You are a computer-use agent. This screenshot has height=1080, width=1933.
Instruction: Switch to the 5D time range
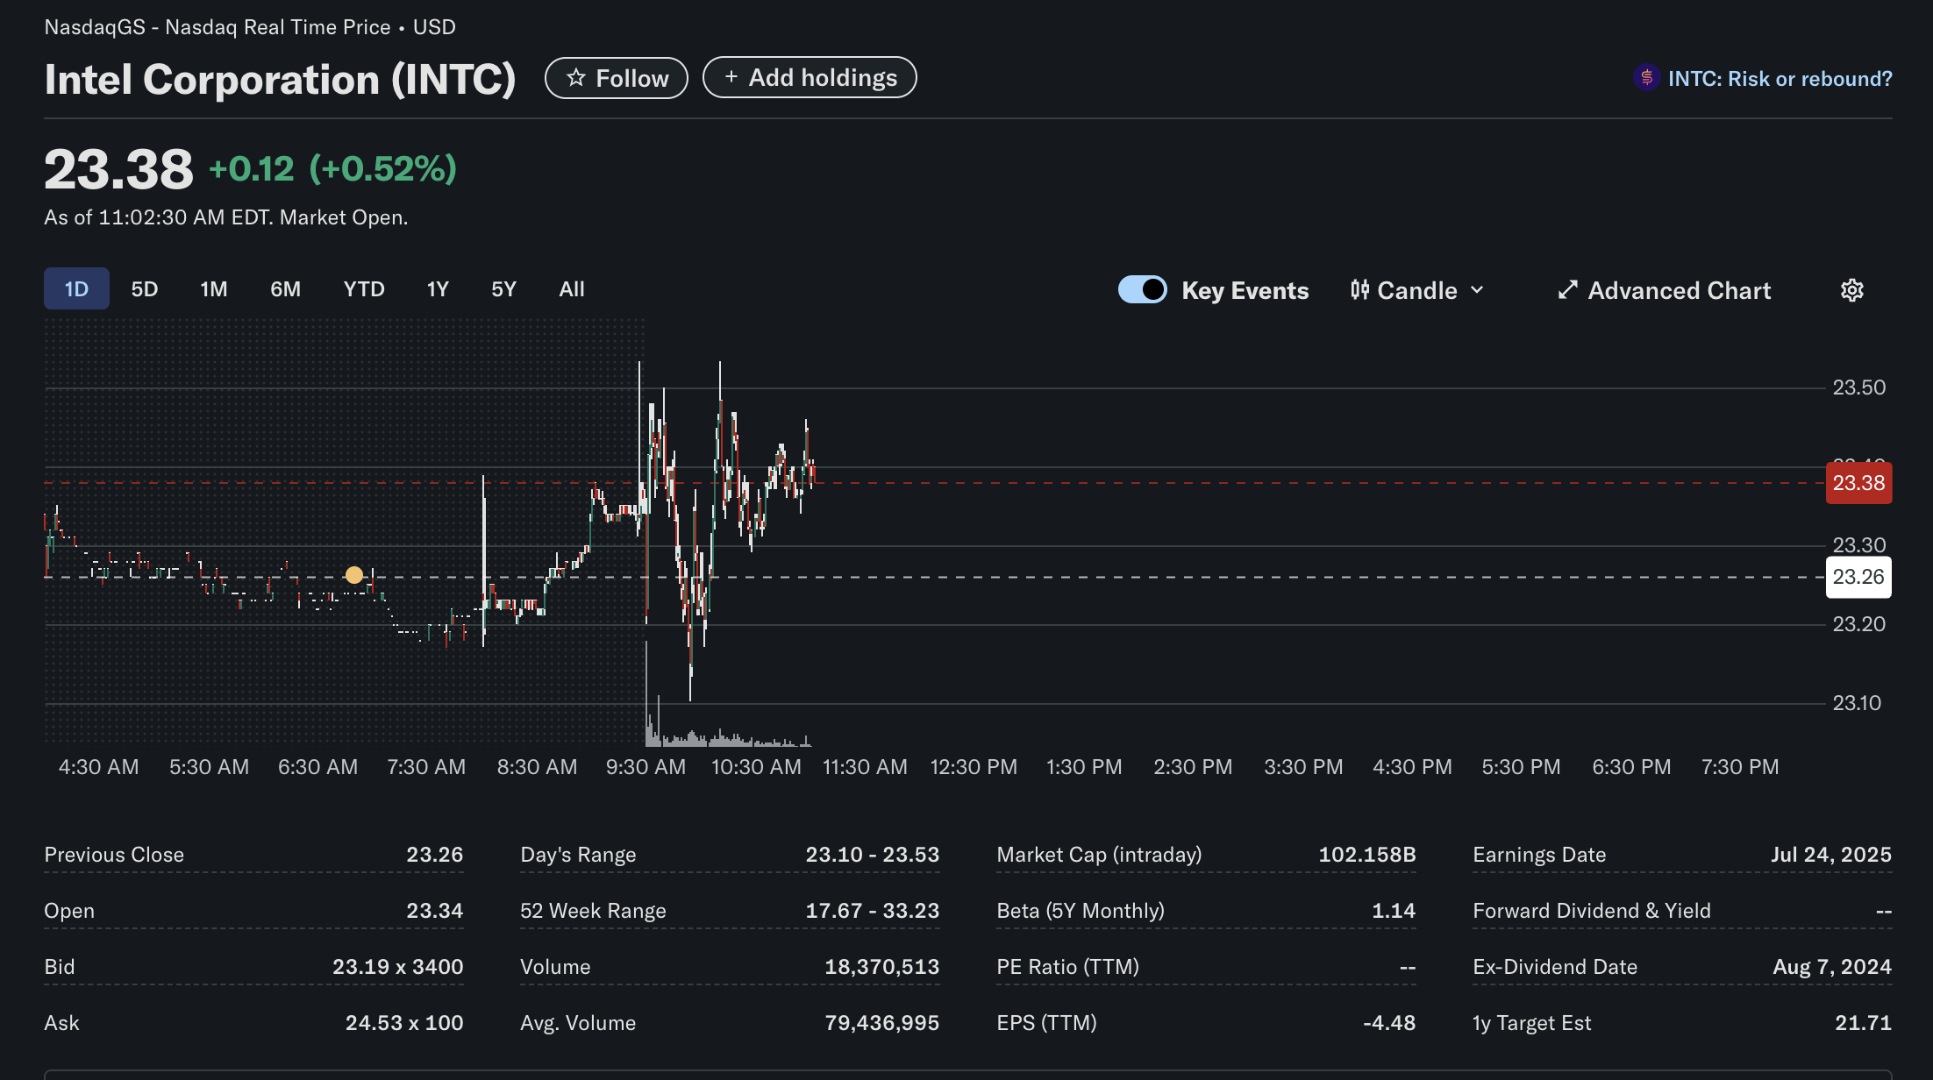pyautogui.click(x=145, y=288)
